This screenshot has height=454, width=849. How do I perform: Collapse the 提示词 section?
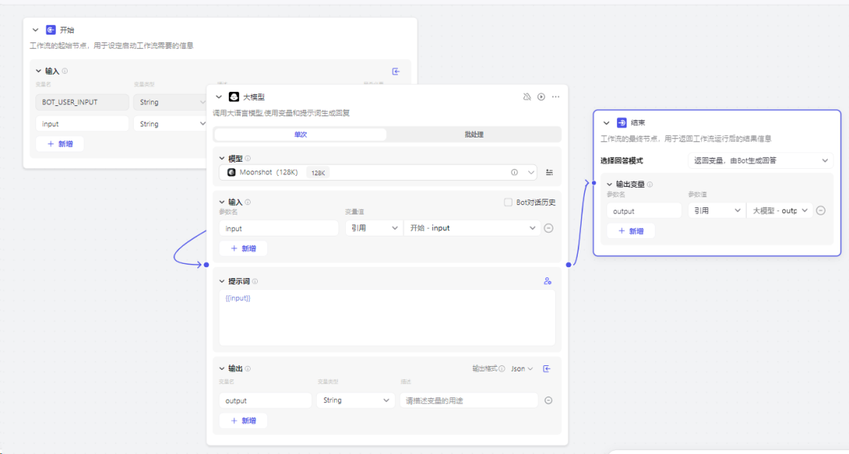[222, 281]
